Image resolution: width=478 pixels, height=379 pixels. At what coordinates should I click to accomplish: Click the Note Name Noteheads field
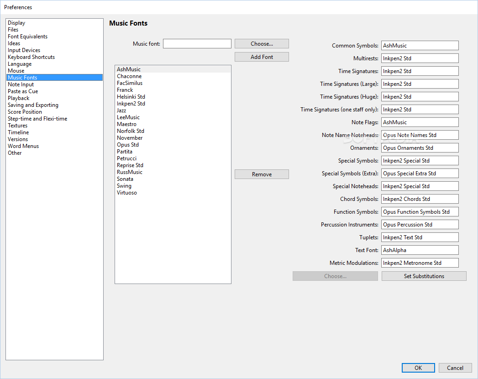(420, 135)
